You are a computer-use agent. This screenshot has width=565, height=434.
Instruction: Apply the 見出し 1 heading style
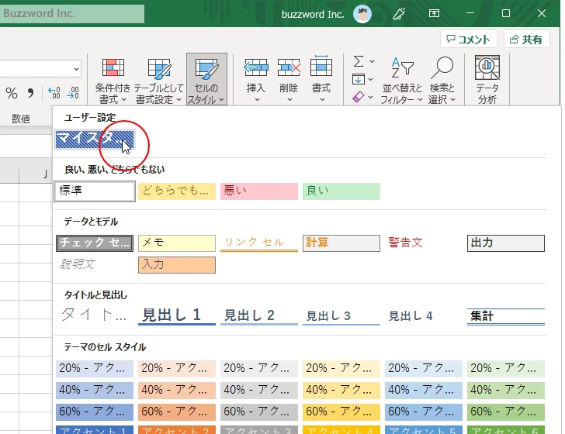click(177, 315)
